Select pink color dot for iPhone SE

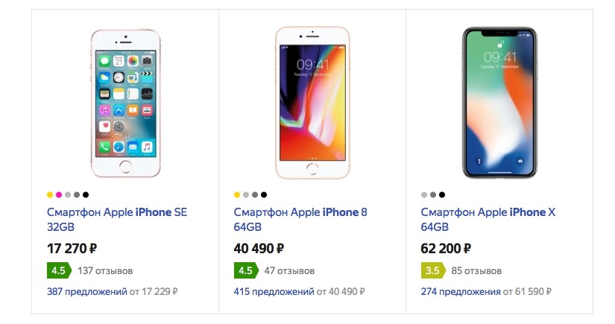click(59, 195)
